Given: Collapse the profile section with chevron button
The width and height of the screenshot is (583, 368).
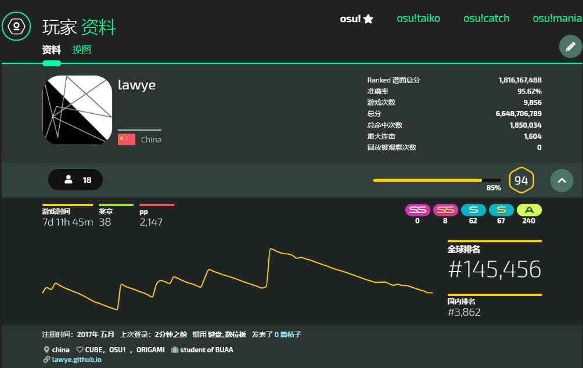Looking at the screenshot, I should pyautogui.click(x=562, y=181).
